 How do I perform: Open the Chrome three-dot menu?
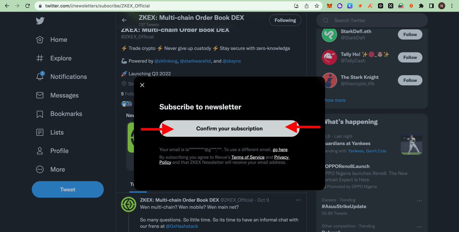pyautogui.click(x=452, y=6)
